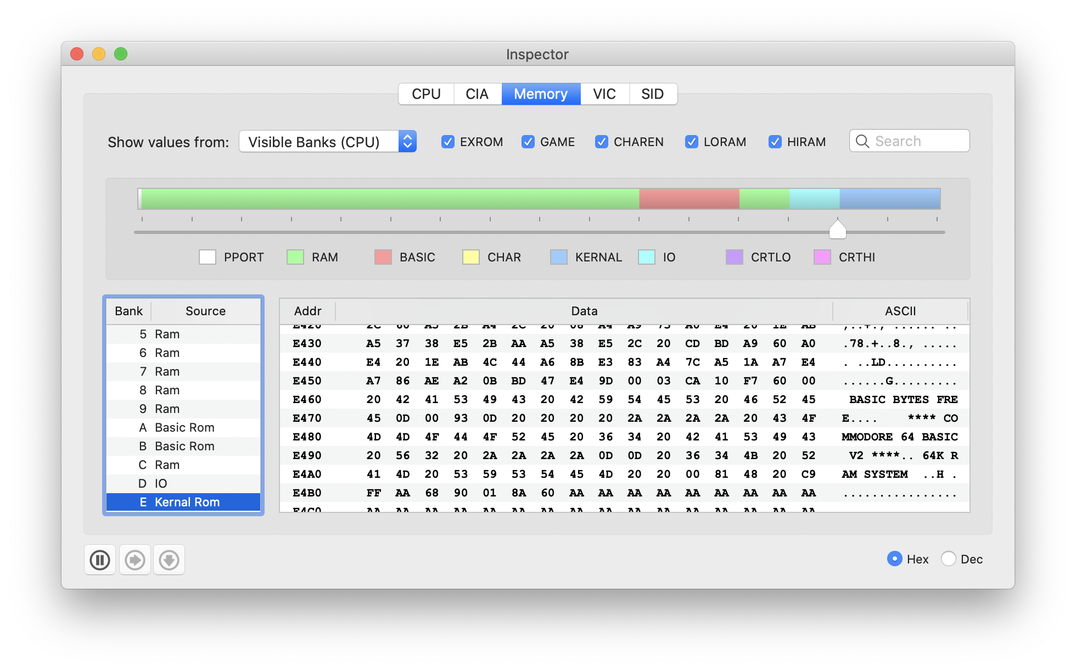This screenshot has height=670, width=1076.
Task: Disable the EXROM checkbox
Action: (447, 142)
